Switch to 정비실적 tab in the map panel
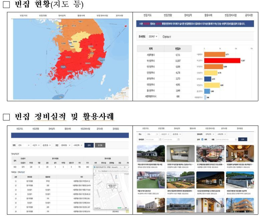This screenshot has width=261, height=216. [x=62, y=15]
